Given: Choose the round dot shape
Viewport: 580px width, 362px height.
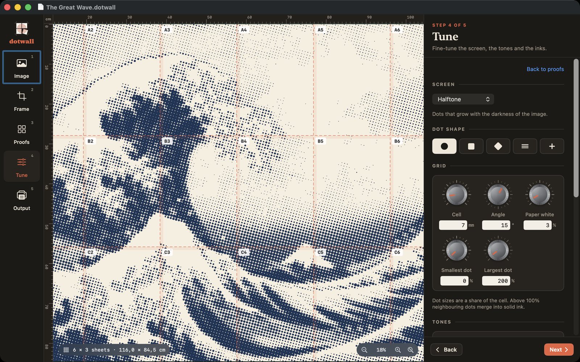Looking at the screenshot, I should 444,146.
